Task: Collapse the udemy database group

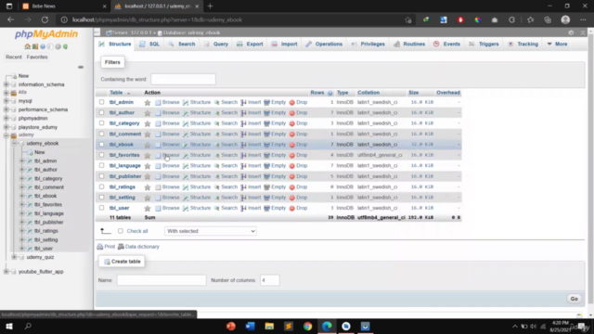Action: pyautogui.click(x=6, y=135)
